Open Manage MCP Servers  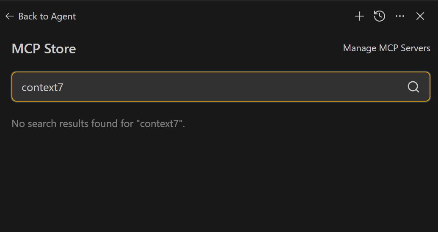click(x=386, y=48)
